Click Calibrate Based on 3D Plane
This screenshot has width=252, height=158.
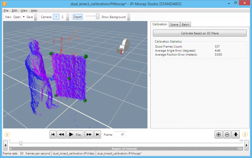200,33
